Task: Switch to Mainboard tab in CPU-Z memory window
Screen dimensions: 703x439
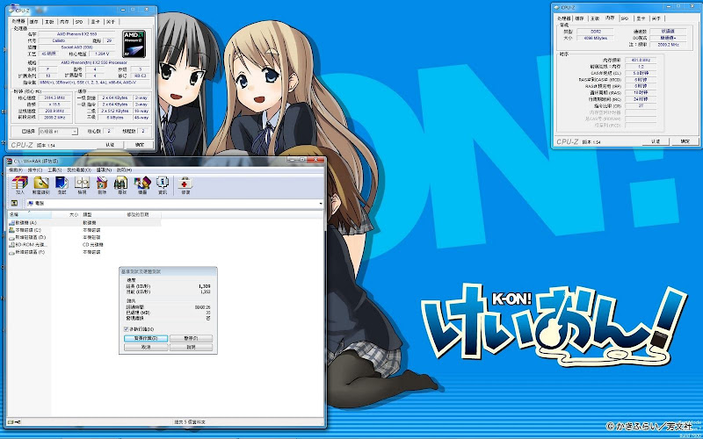Action: click(595, 18)
